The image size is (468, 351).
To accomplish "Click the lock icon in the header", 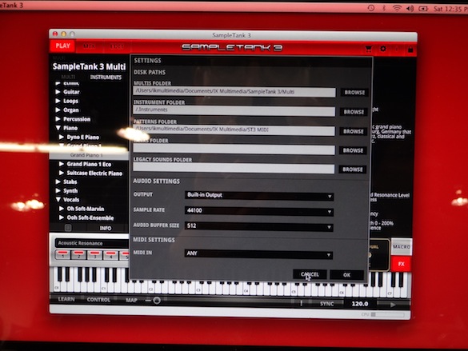I will point(410,50).
